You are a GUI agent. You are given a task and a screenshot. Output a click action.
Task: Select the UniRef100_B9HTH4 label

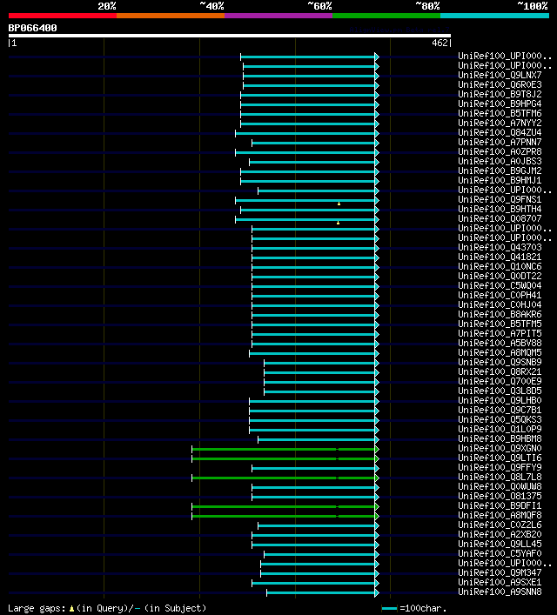pyautogui.click(x=500, y=209)
